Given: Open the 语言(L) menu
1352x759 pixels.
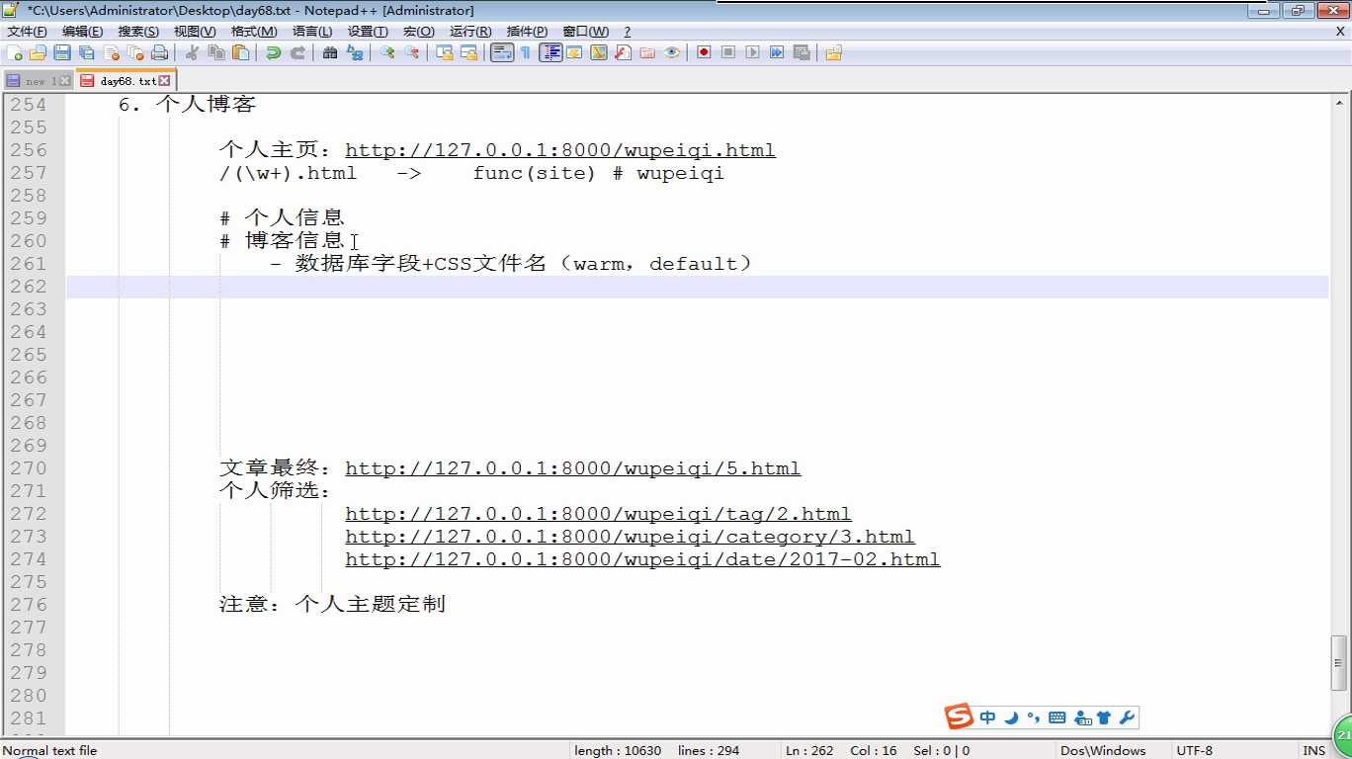Looking at the screenshot, I should (312, 32).
